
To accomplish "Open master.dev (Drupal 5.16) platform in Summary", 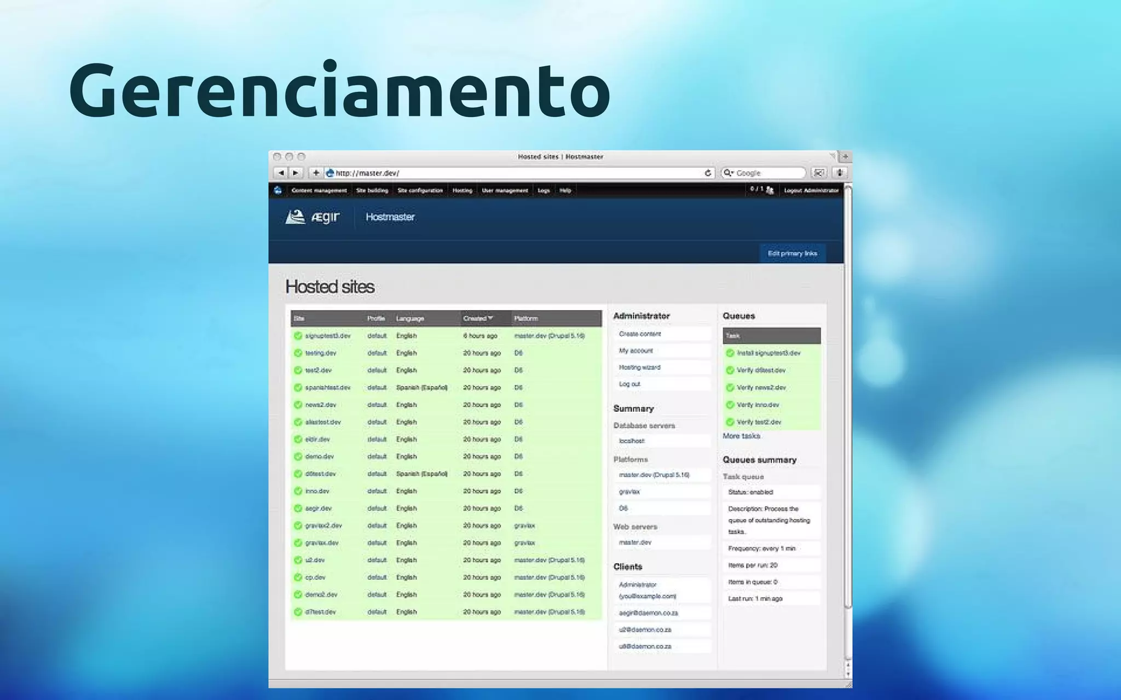I will (x=654, y=475).
